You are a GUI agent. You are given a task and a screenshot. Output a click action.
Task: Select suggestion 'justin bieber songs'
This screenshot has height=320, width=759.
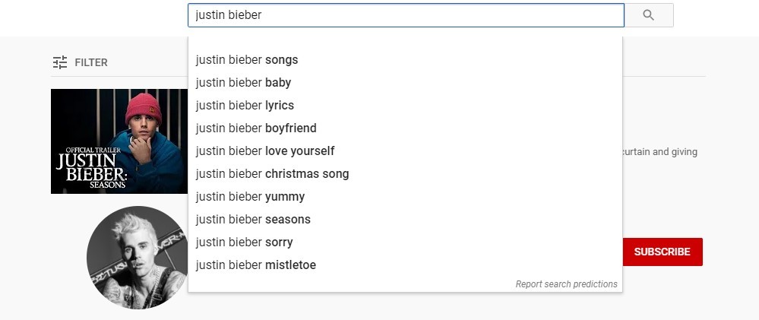click(405, 60)
